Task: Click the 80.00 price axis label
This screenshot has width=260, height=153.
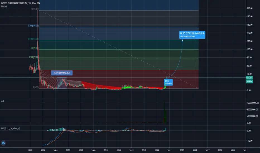Action: pos(250,58)
